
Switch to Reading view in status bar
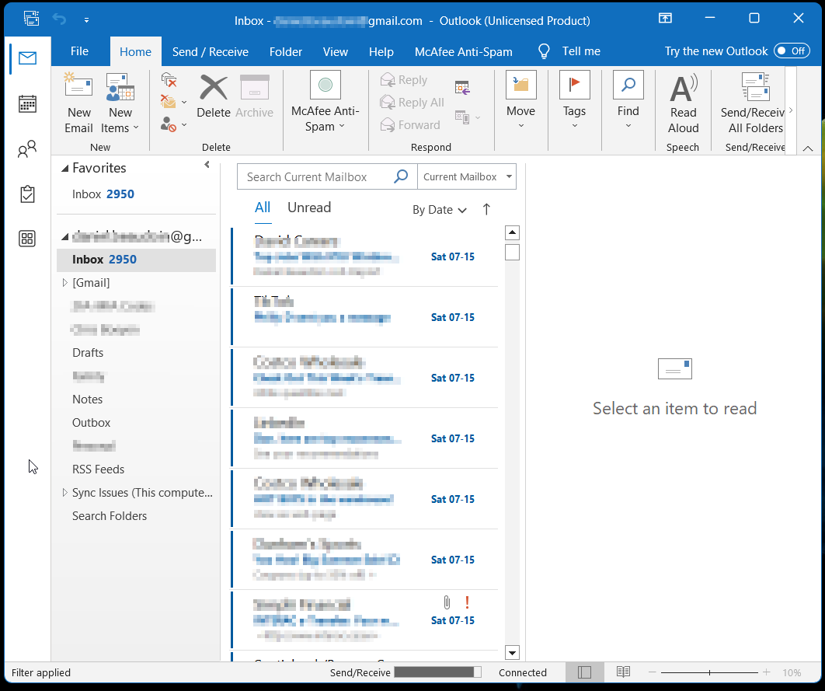tap(624, 672)
